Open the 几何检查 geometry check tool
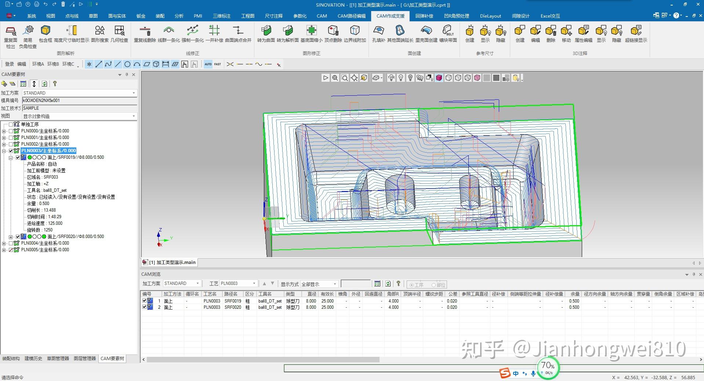The image size is (704, 381). tap(119, 31)
